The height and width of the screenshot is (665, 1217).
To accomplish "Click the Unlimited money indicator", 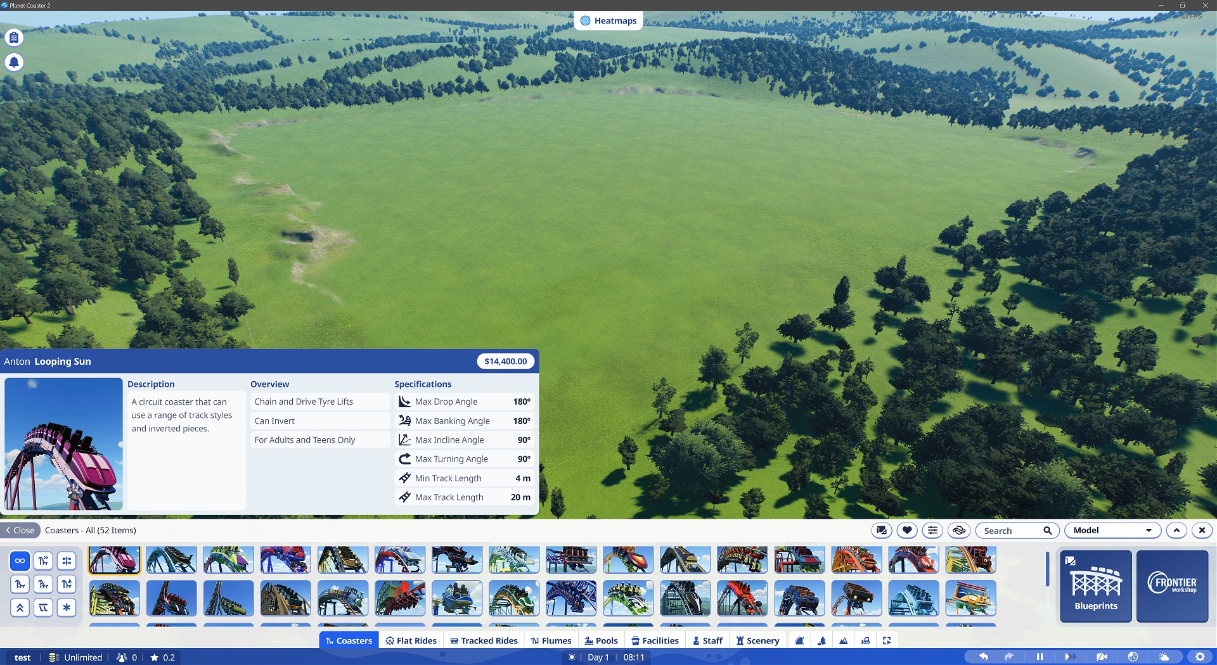I will [x=75, y=657].
